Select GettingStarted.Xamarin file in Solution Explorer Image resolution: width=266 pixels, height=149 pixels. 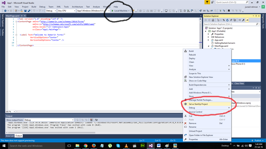coord(225,43)
